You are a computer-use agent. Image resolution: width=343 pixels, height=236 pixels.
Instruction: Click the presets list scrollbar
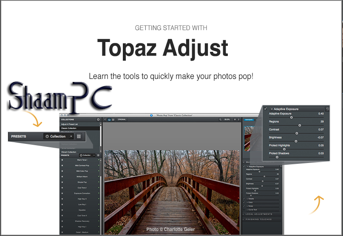101,196
